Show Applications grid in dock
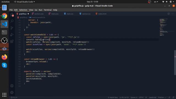The image size is (176, 99). [4, 95]
